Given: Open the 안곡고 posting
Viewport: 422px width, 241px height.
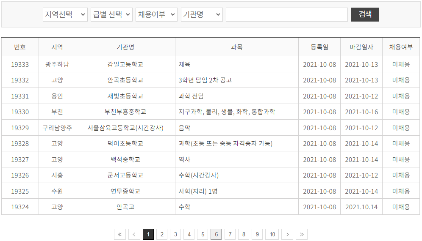Looking at the screenshot, I should [x=125, y=207].
